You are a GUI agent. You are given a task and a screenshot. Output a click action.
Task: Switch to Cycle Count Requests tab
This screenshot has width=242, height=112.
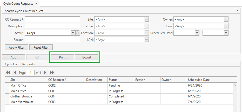pos(18,4)
